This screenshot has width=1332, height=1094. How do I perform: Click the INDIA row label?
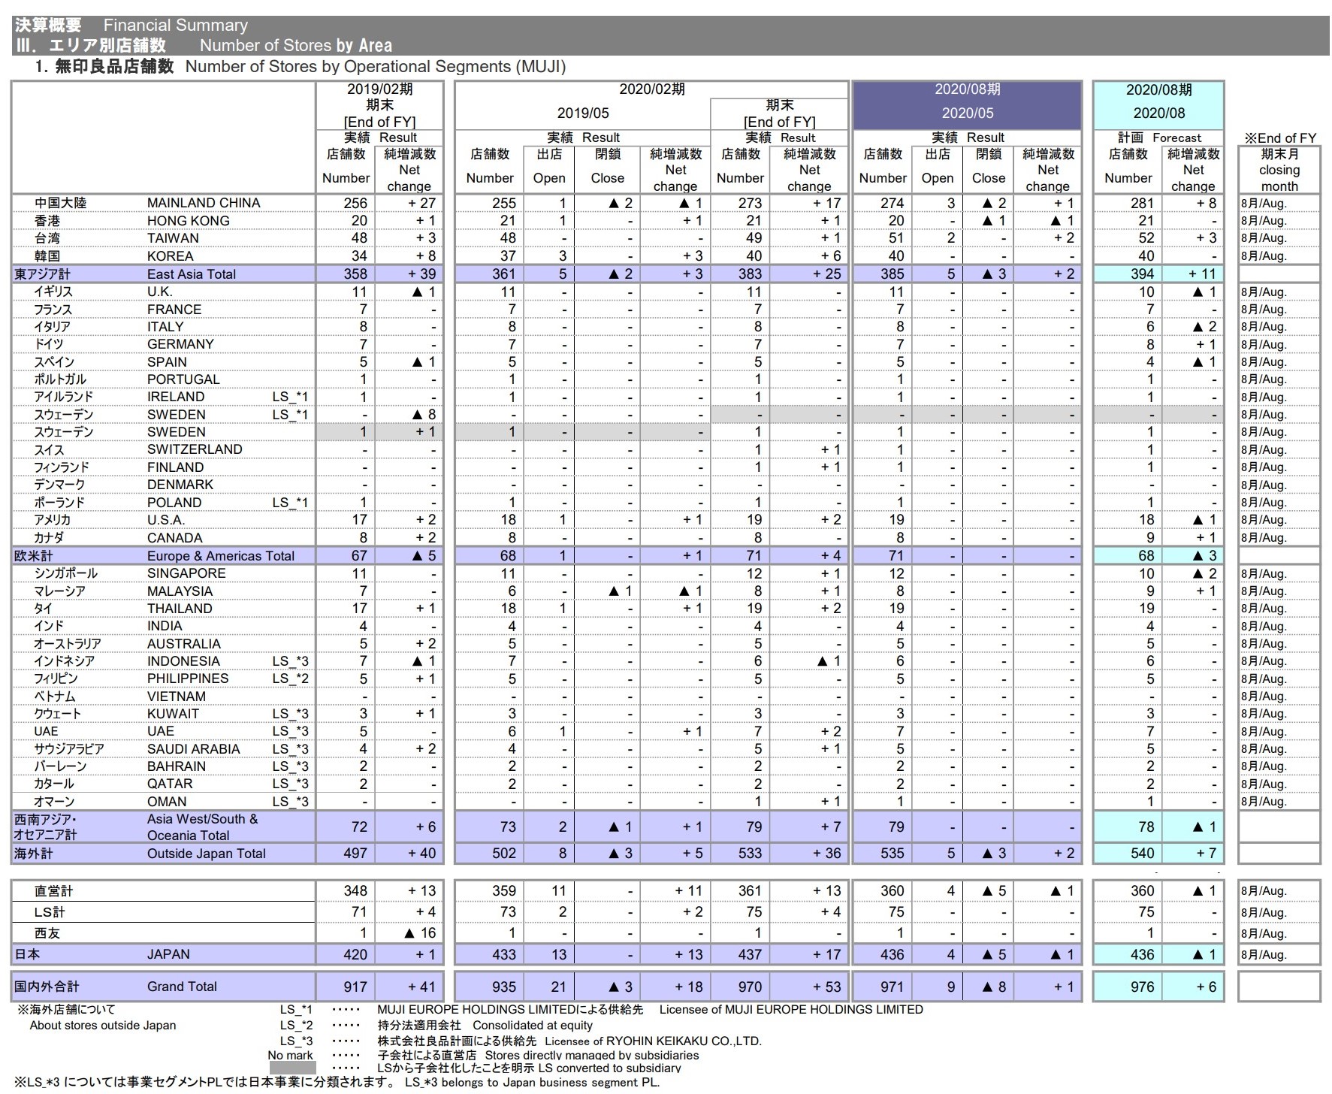pyautogui.click(x=165, y=626)
